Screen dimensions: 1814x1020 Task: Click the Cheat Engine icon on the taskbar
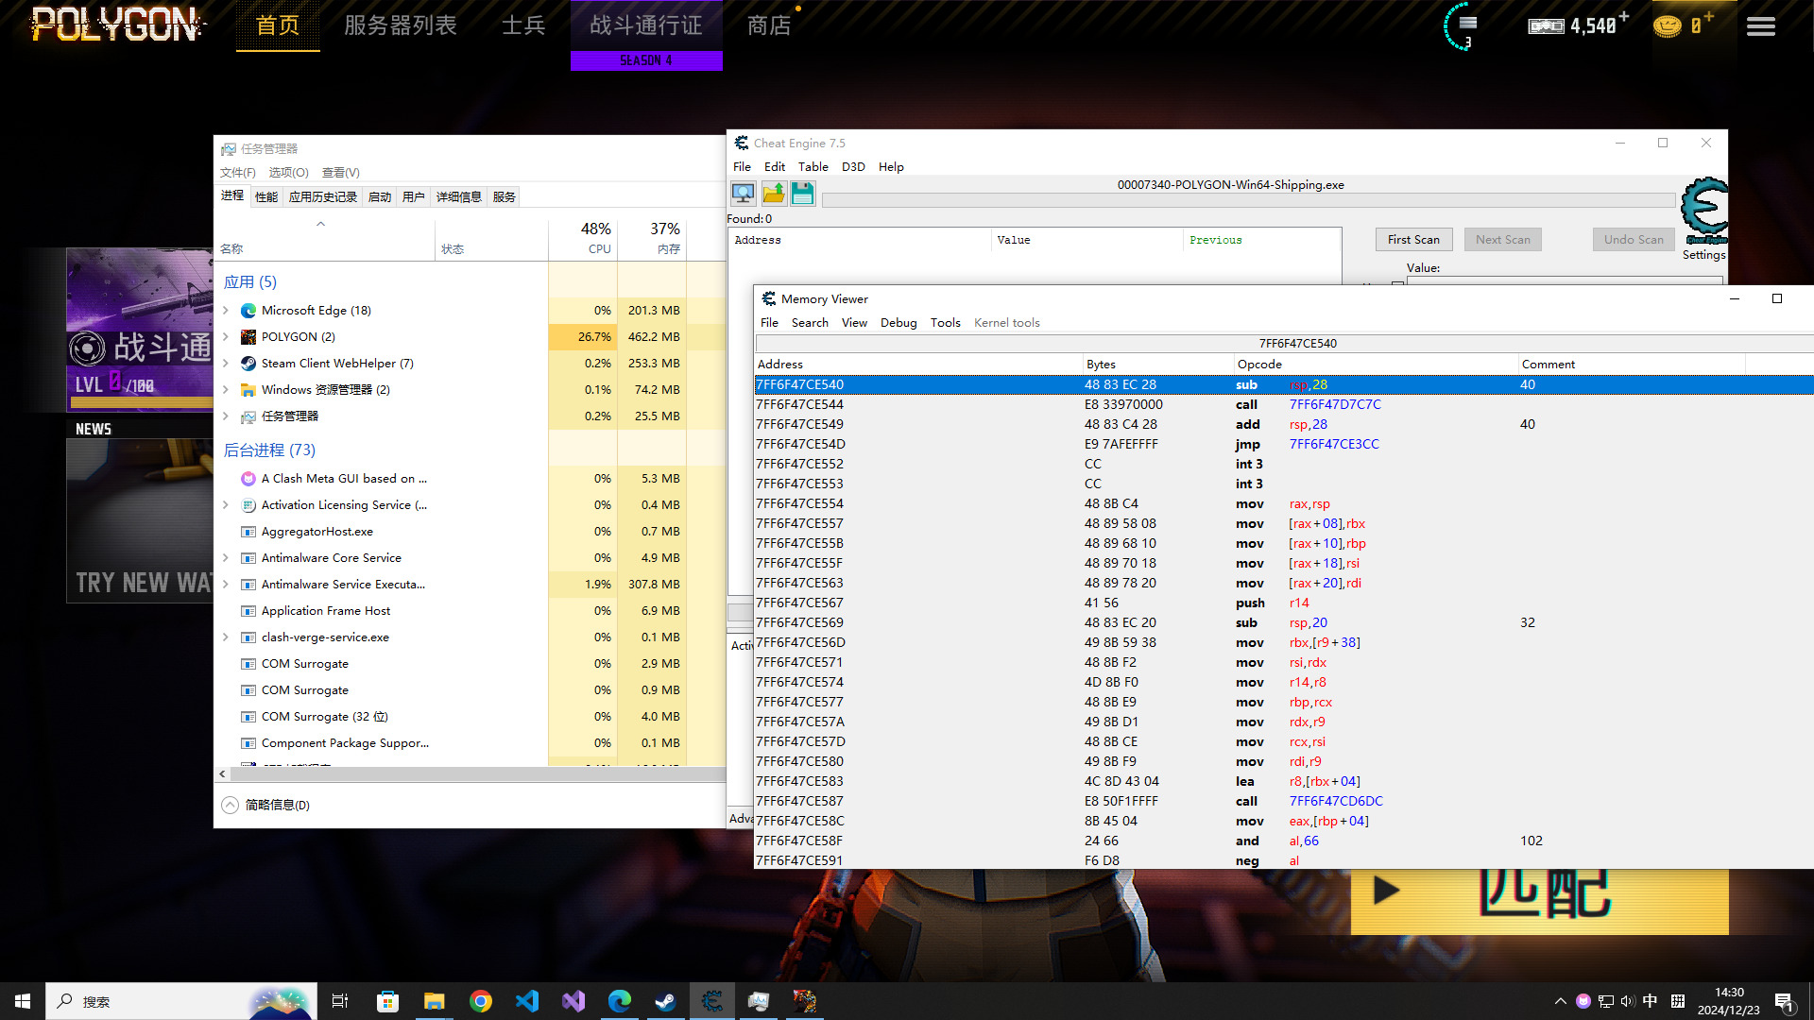[712, 1001]
